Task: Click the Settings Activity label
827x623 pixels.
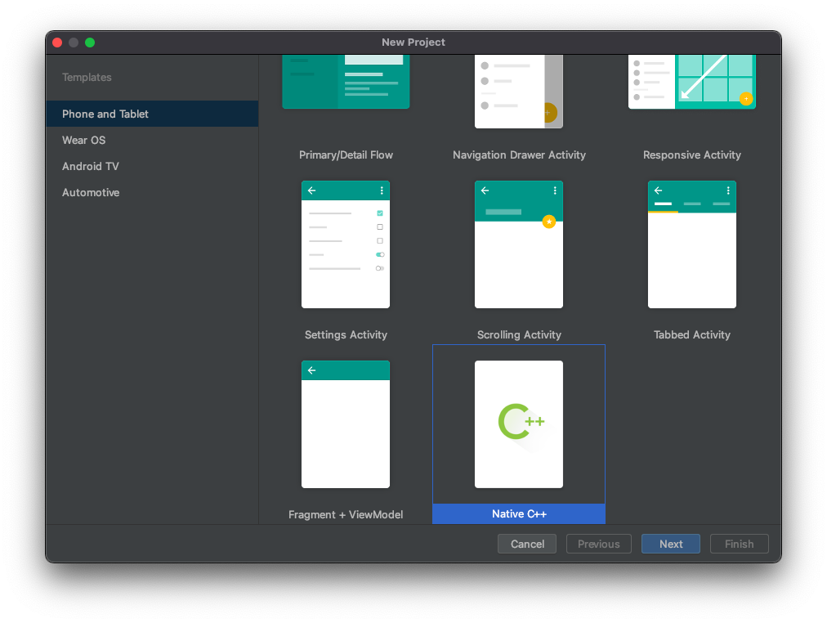Action: coord(346,335)
